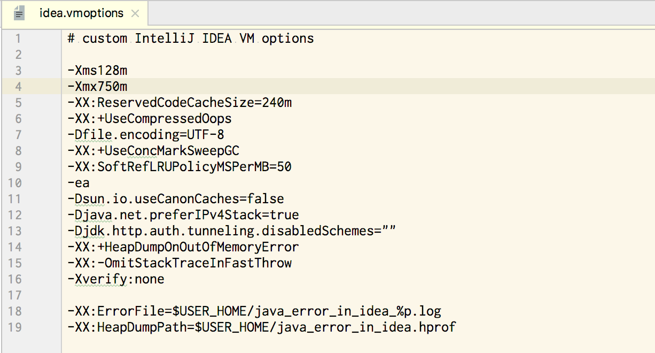Viewport: 655px width, 353px height.
Task: Close the idea.vmoptions tab
Action: [x=135, y=14]
